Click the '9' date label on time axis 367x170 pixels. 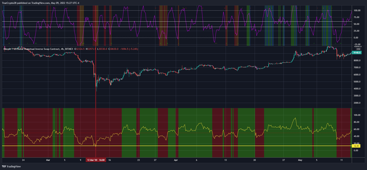tap(81, 160)
